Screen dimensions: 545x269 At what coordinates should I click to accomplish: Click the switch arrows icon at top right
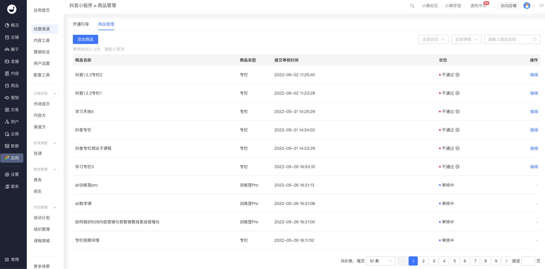541,6
